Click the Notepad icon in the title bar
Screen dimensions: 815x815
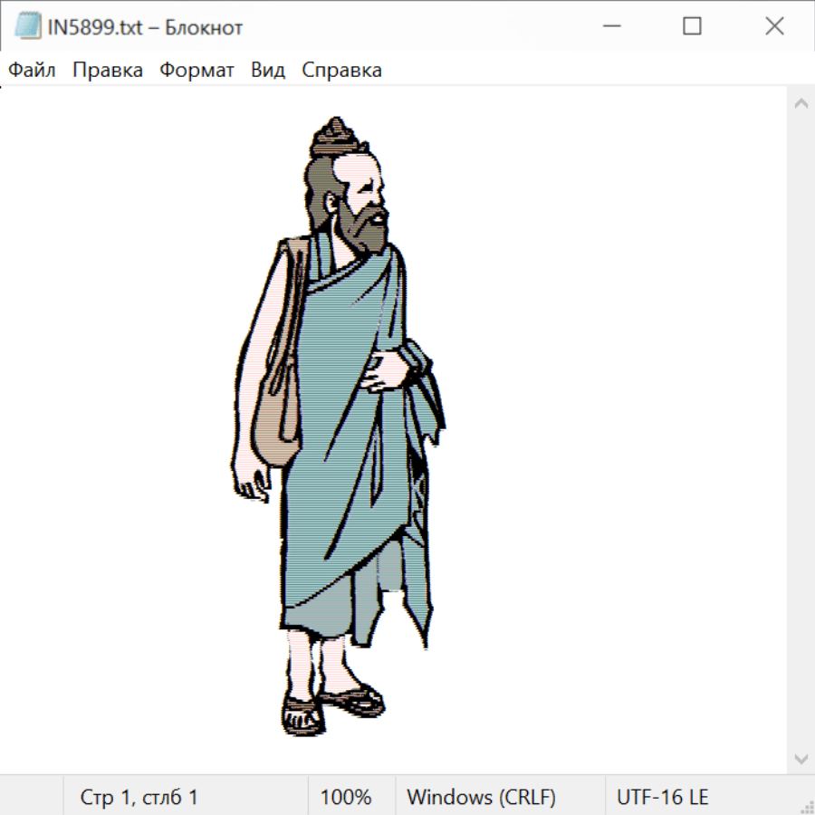27,27
